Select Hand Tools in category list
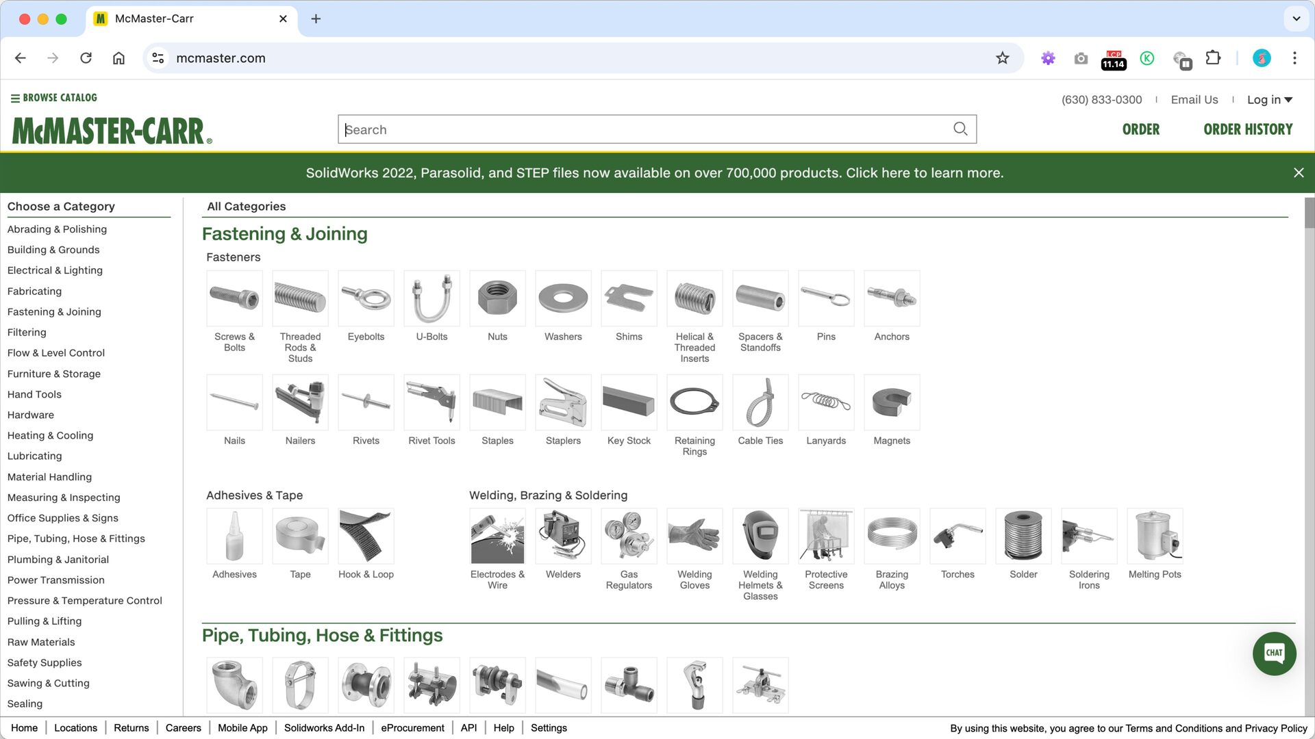The width and height of the screenshot is (1315, 739). point(34,394)
